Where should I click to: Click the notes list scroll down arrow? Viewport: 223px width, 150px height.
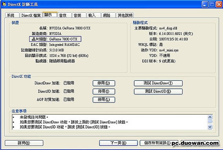210,127
